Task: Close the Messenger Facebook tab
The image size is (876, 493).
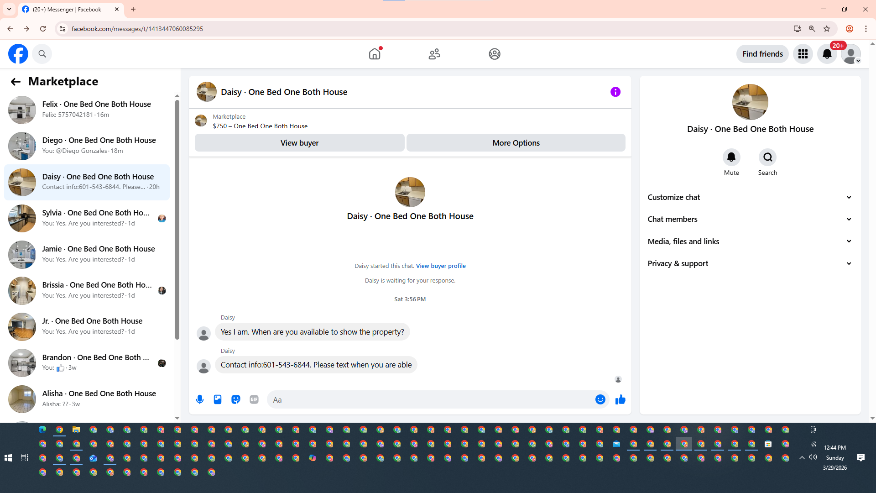Action: [117, 9]
